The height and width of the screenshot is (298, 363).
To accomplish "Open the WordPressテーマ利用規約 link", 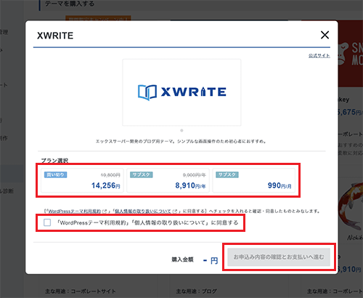I will click(75, 212).
